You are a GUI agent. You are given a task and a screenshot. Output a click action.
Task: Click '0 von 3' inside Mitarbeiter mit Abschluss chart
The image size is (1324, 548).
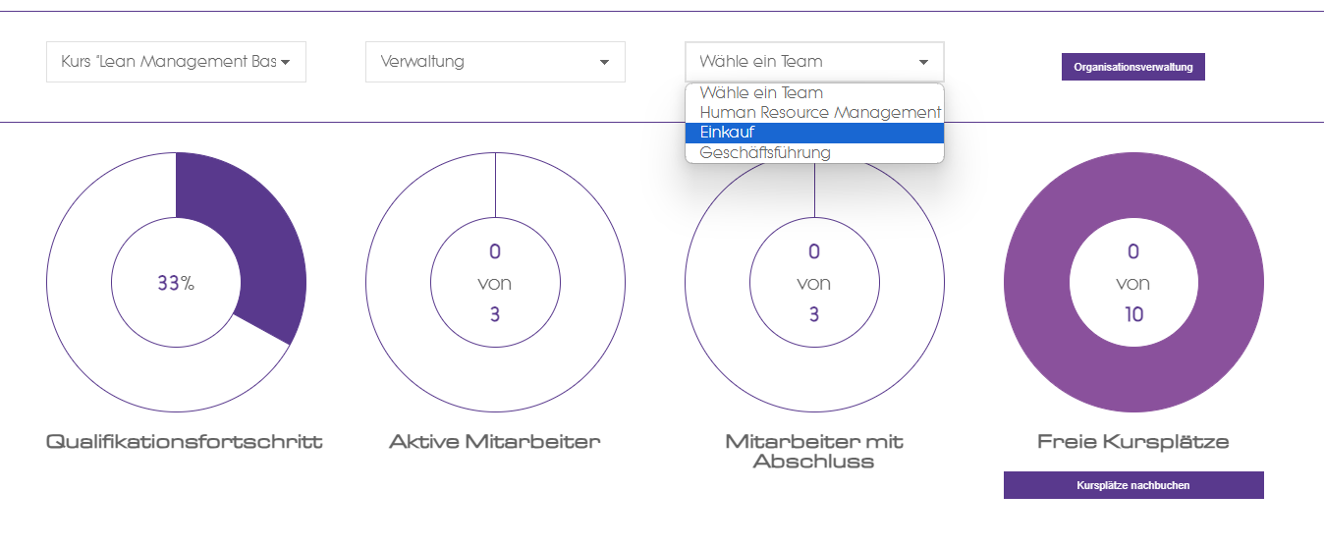pos(814,284)
